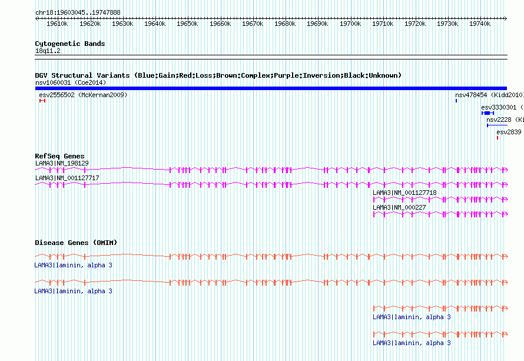Click ruler tick labeled 19700k
This screenshot has height=361, width=524.
click(350, 24)
